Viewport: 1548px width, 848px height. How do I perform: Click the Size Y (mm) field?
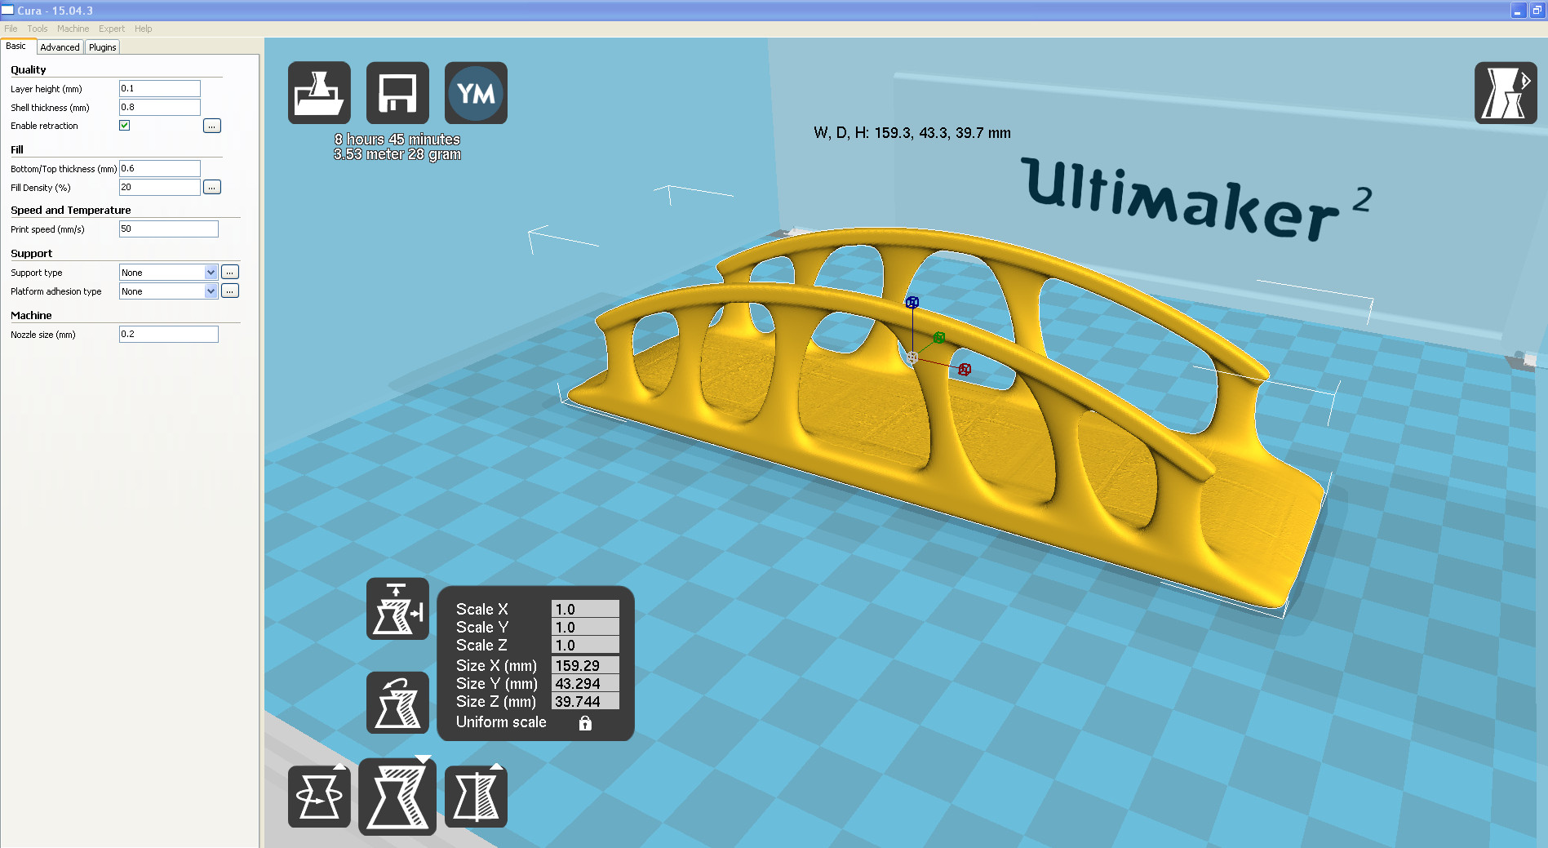(x=586, y=683)
